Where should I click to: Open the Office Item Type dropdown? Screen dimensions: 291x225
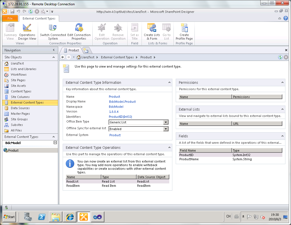[x=166, y=122]
